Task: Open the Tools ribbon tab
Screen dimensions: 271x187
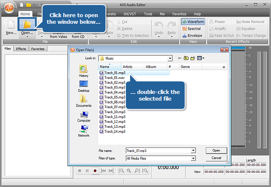Action: click(148, 14)
